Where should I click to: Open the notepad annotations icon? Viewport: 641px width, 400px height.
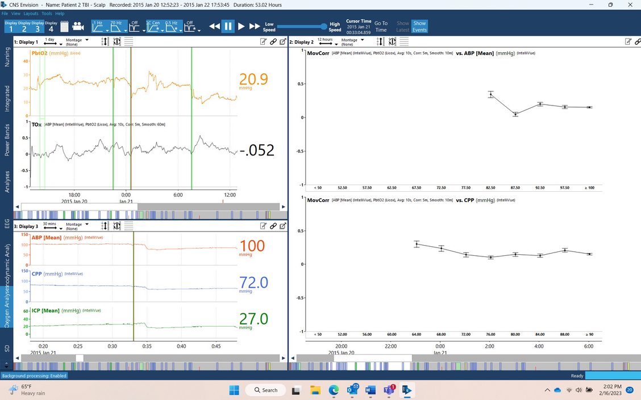pos(64,26)
